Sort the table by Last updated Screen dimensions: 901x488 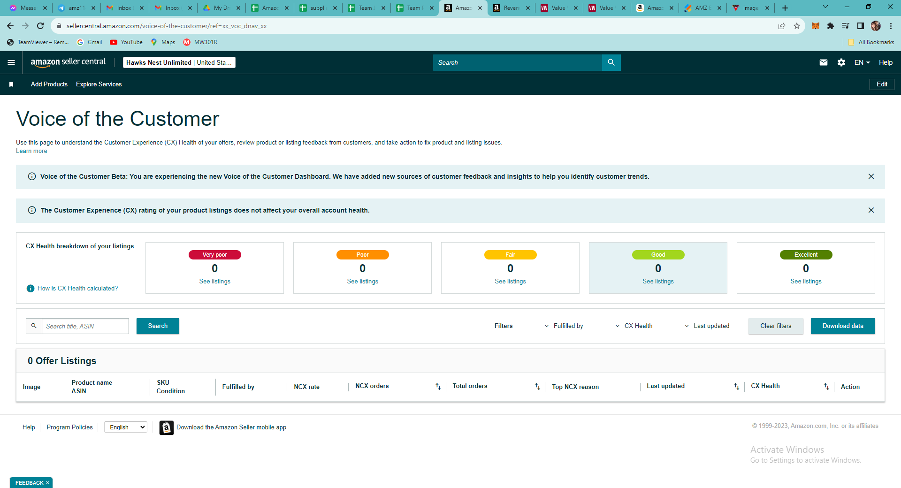(736, 387)
